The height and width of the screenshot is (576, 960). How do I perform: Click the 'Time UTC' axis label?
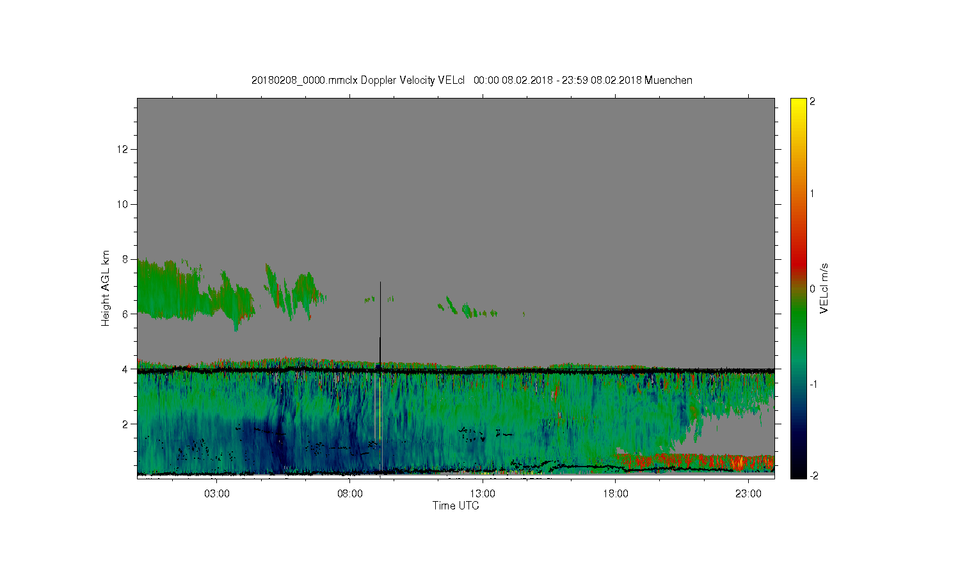tap(456, 506)
